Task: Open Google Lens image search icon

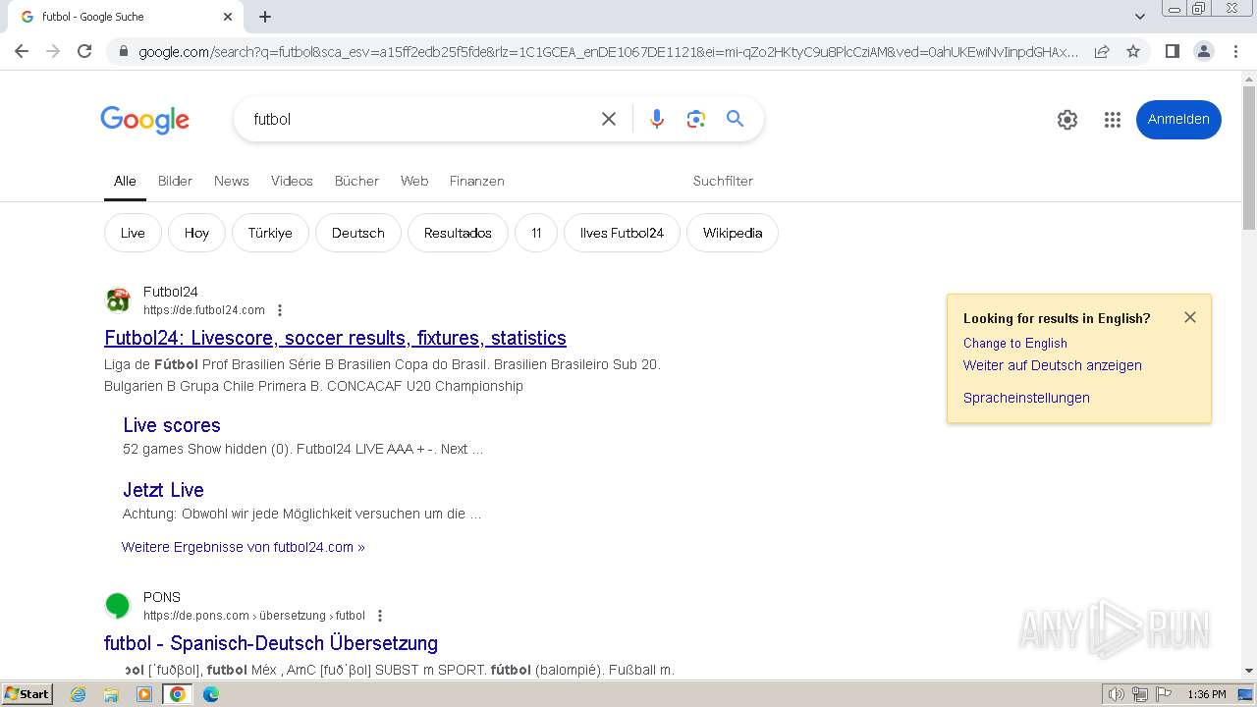Action: [x=696, y=119]
